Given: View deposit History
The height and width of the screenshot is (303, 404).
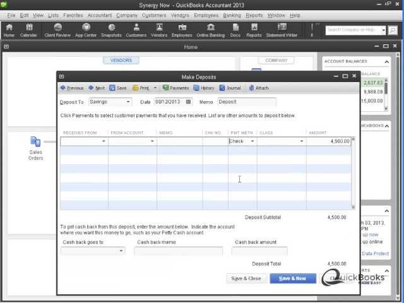Looking at the screenshot, I should click(204, 88).
